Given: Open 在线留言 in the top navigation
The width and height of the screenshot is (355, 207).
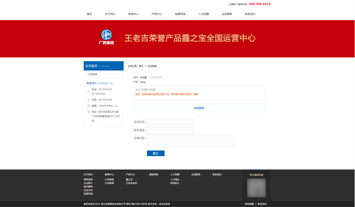Looking at the screenshot, I should pyautogui.click(x=227, y=14).
